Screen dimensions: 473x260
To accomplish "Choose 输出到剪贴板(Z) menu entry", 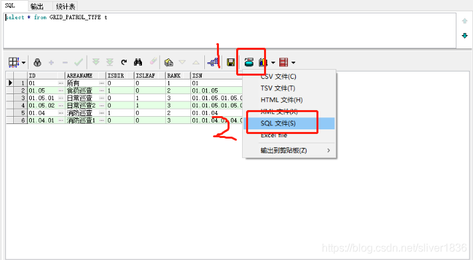I will (290, 150).
